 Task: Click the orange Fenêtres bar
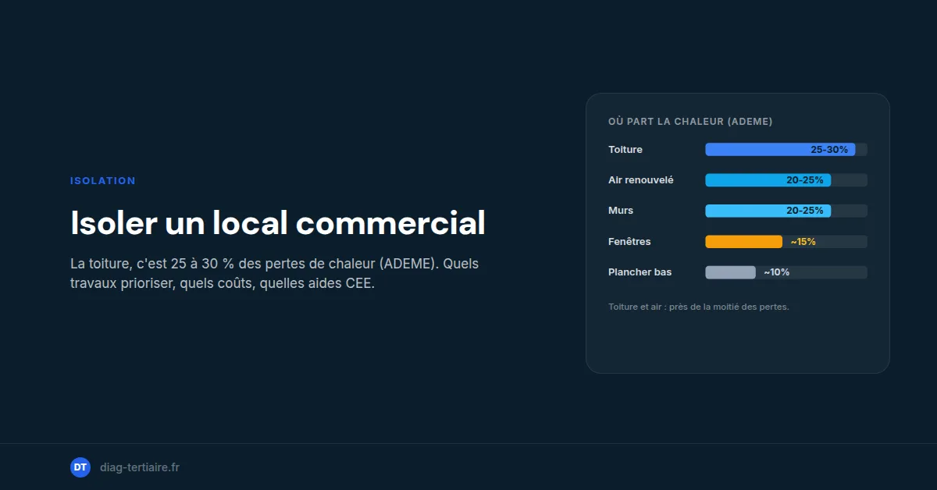(x=744, y=242)
